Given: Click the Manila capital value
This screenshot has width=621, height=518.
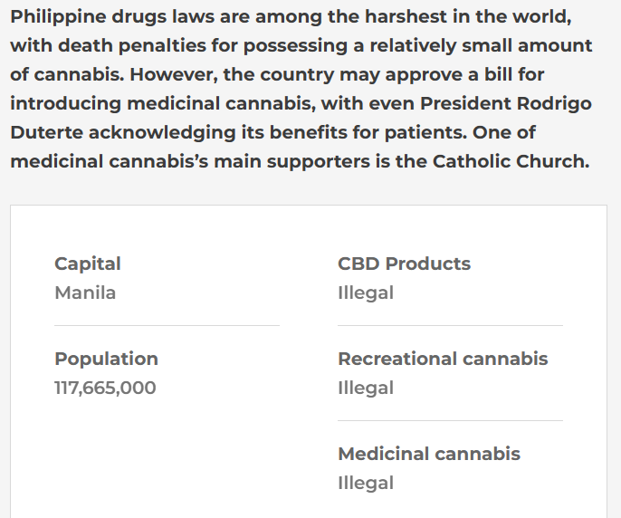Looking at the screenshot, I should 85,293.
